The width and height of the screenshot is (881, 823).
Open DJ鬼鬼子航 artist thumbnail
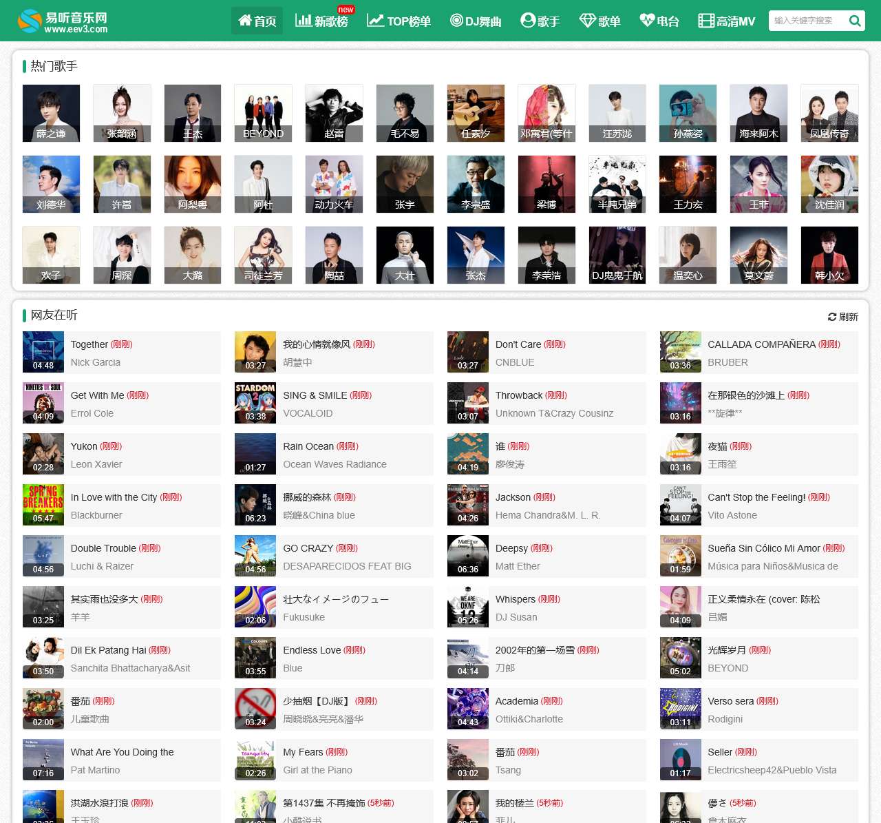pyautogui.click(x=617, y=255)
